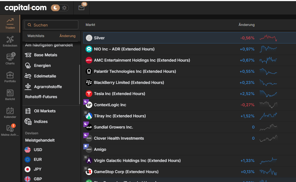Open the inbox mail icon
Image resolution: width=296 pixels, height=182 pixels.
(x=81, y=8)
